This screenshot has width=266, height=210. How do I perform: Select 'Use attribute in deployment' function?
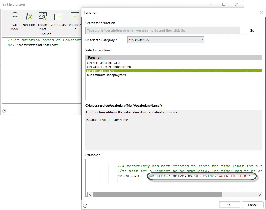(x=107, y=75)
